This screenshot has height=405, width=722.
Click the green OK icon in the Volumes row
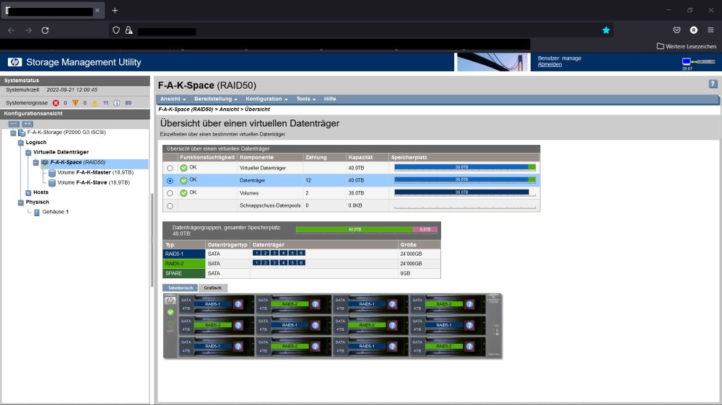click(183, 193)
